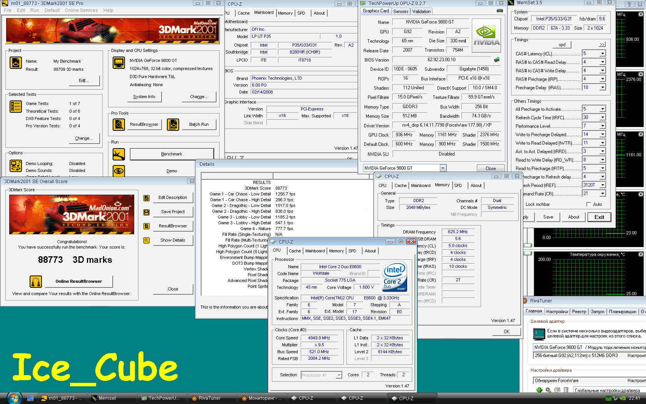Click the GPU-Z screenshot camera icon

pyautogui.click(x=499, y=11)
